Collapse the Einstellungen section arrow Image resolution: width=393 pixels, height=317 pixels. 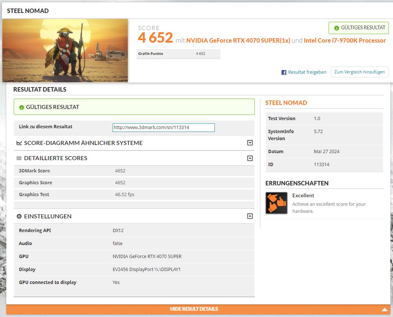pyautogui.click(x=250, y=216)
